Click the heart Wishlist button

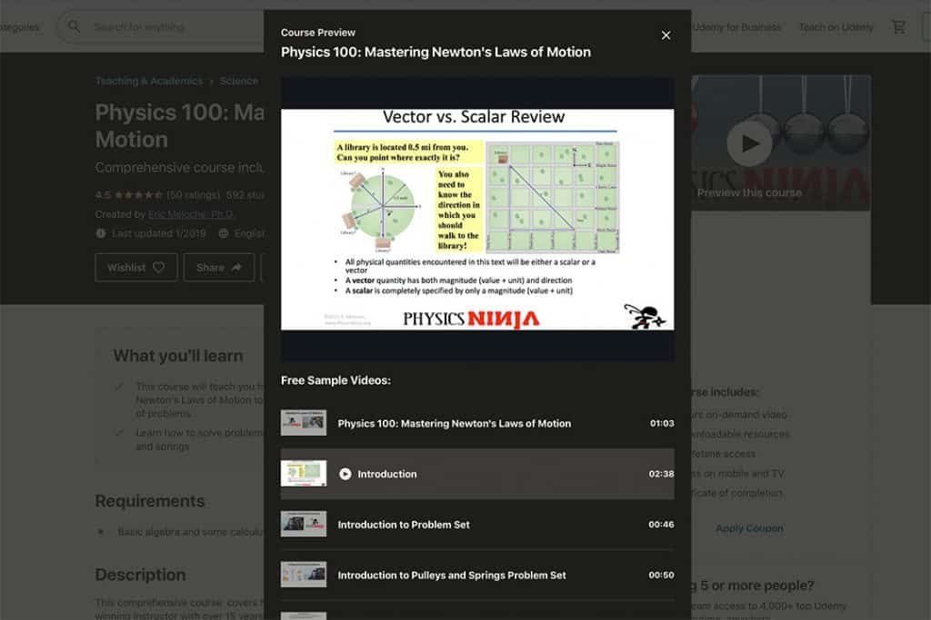pyautogui.click(x=135, y=268)
